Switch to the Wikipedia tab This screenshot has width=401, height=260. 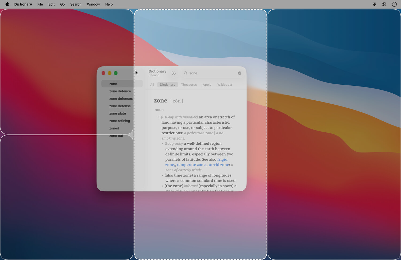pyautogui.click(x=225, y=85)
